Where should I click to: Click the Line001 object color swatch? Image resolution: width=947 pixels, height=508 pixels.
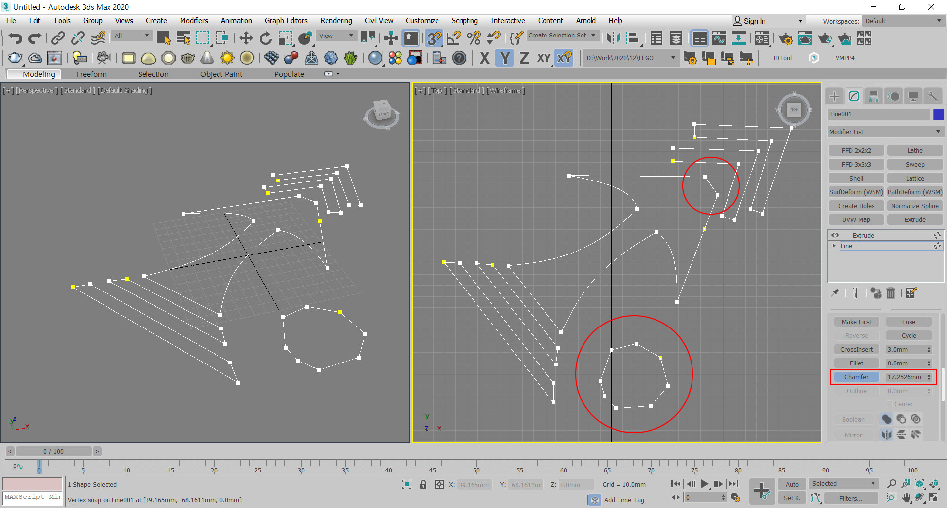click(938, 114)
